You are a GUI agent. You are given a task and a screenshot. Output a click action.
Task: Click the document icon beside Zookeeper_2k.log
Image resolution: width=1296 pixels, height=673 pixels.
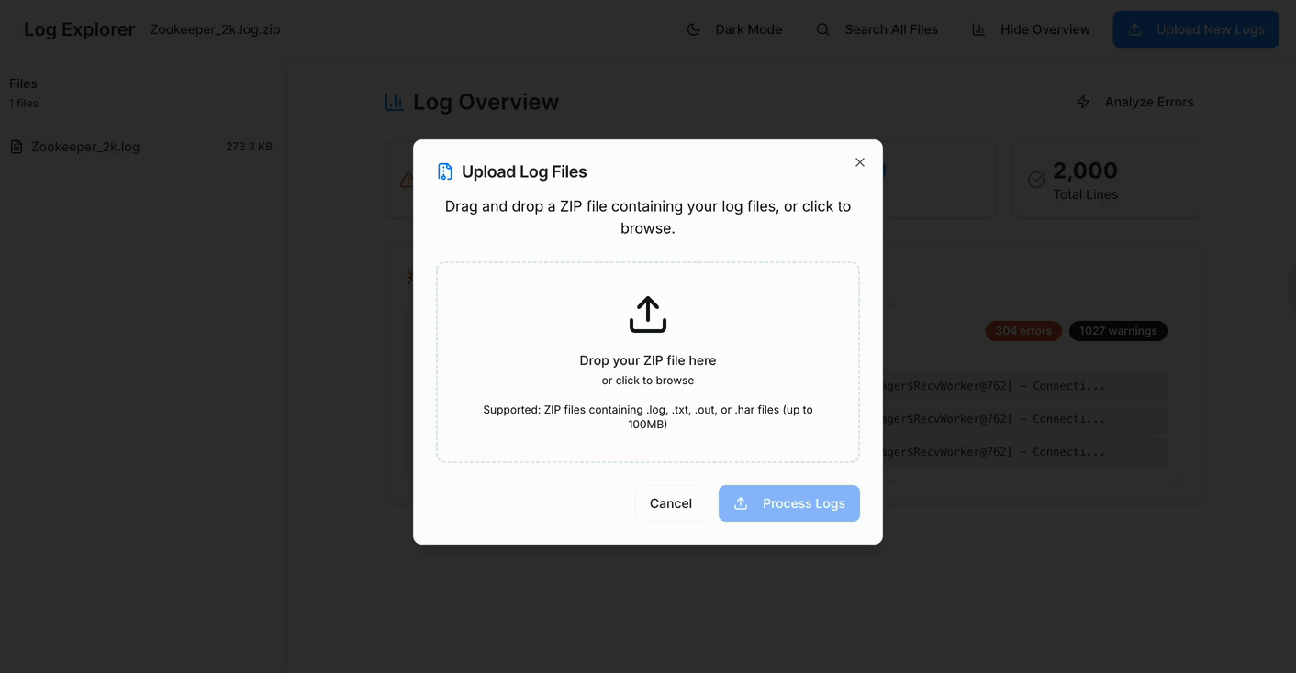(16, 146)
